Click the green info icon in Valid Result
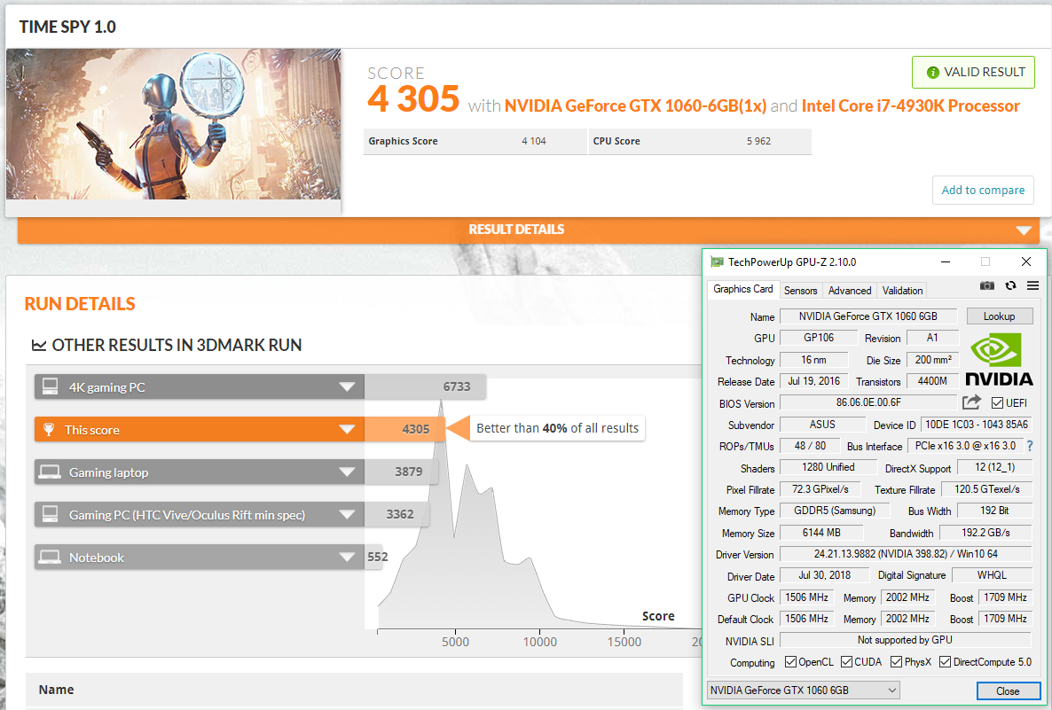The height and width of the screenshot is (710, 1052). pos(932,73)
